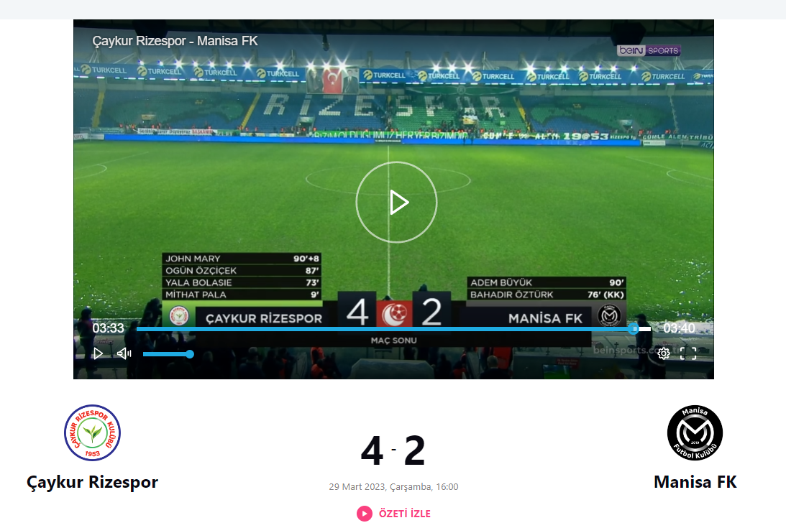The height and width of the screenshot is (528, 786).
Task: Click the large center play button
Action: (x=396, y=202)
